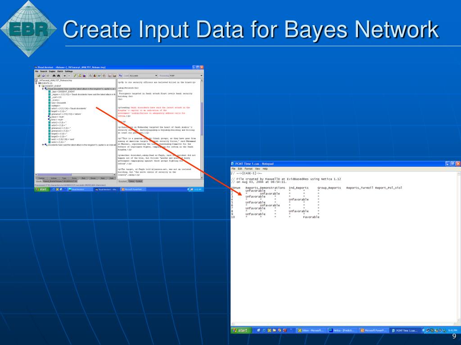
Task: Click PCMT Time 1.cas taskbar button
Action: pyautogui.click(x=406, y=330)
